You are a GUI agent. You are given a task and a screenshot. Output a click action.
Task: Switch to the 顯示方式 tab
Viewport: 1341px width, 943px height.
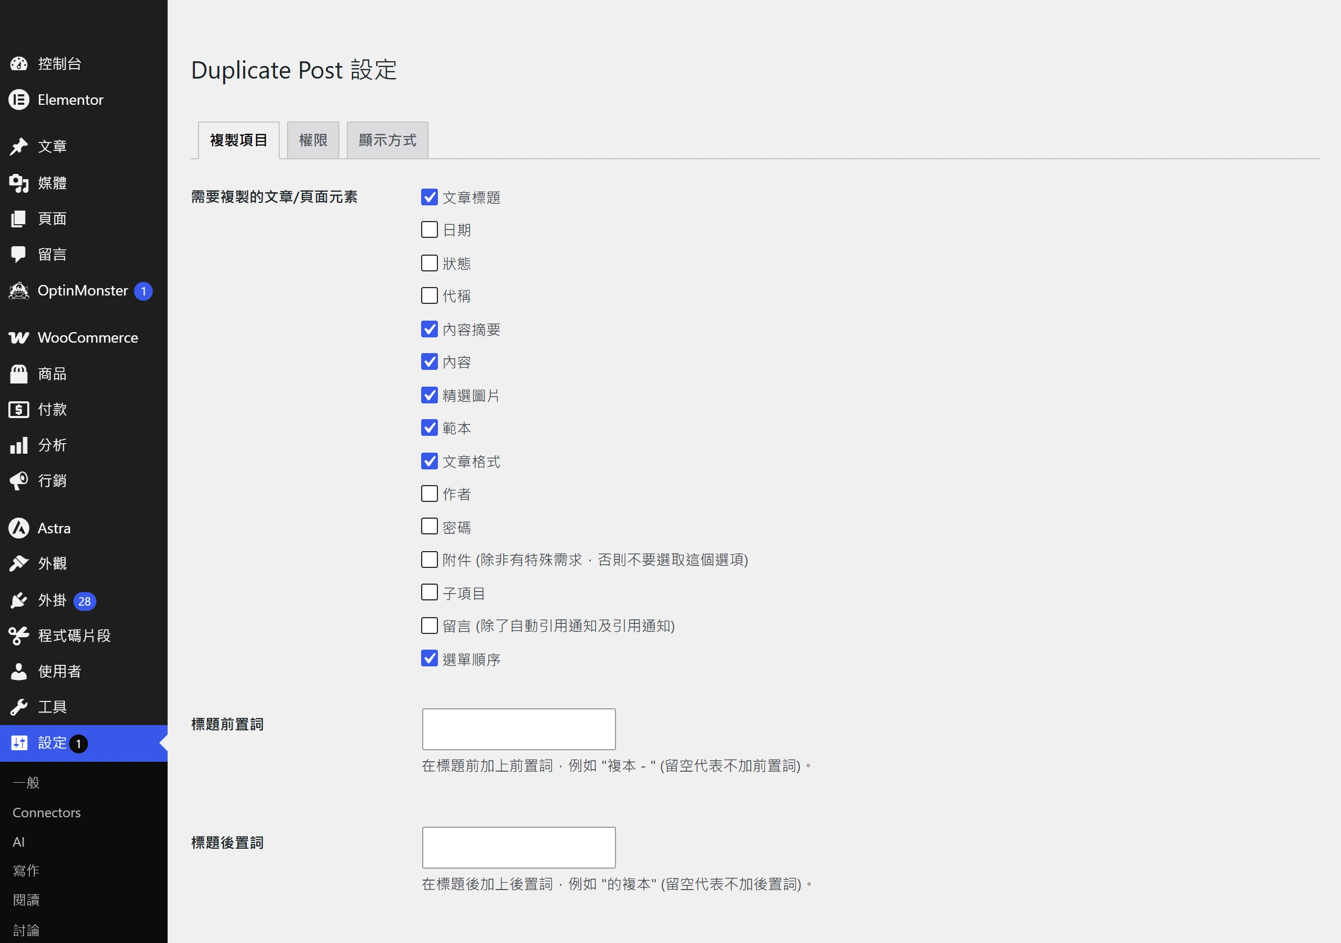[387, 140]
